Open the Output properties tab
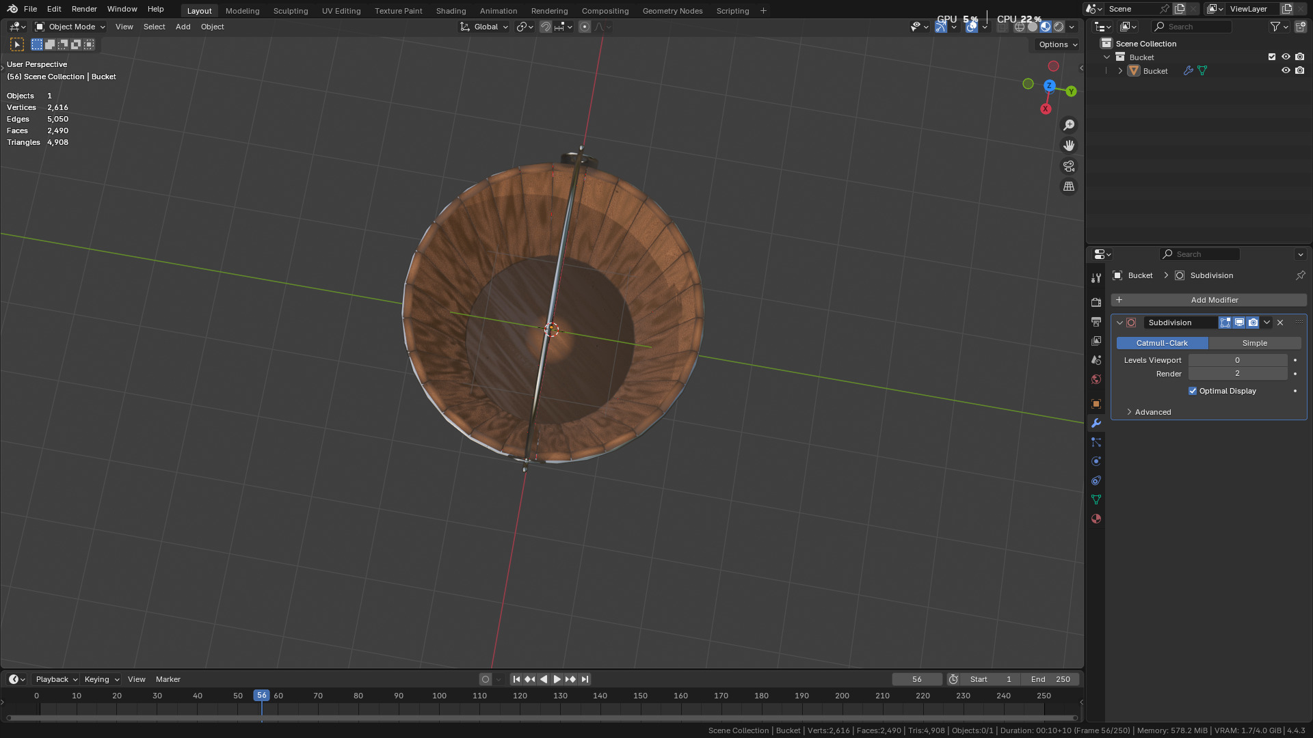1313x738 pixels. [1096, 321]
